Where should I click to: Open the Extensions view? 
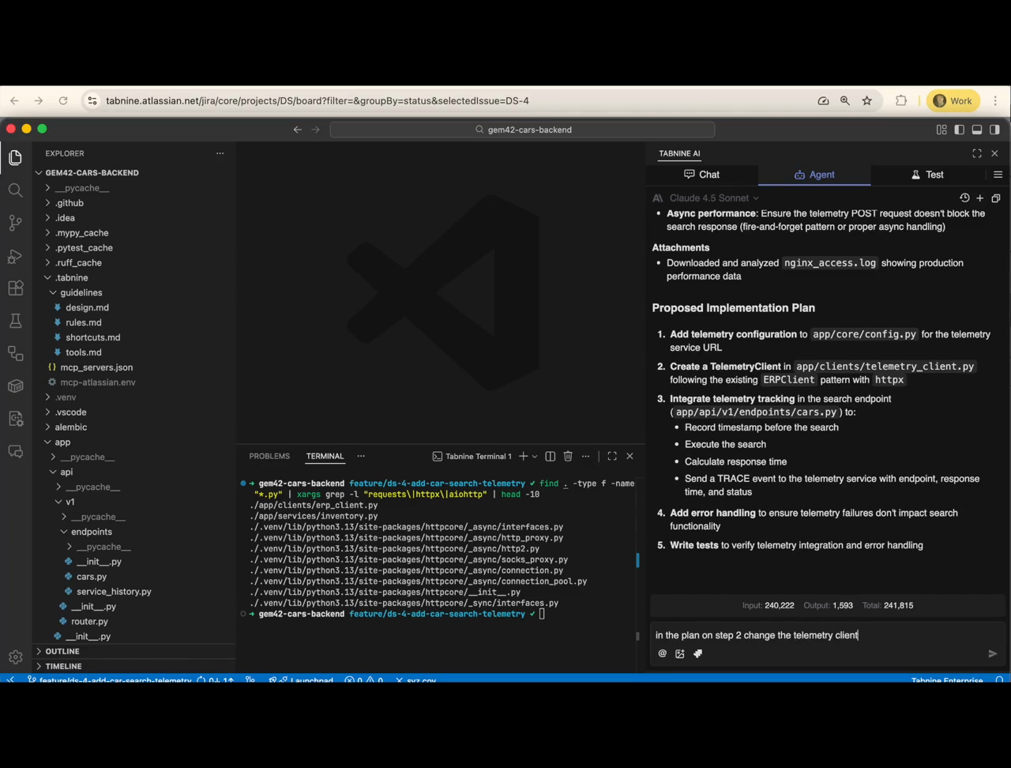(15, 288)
